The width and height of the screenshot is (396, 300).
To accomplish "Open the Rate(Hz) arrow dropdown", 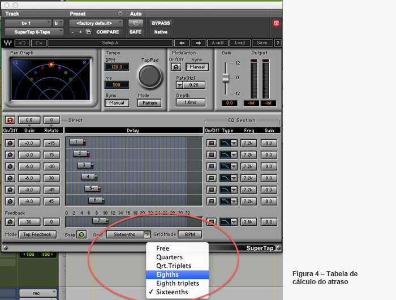I will point(179,85).
